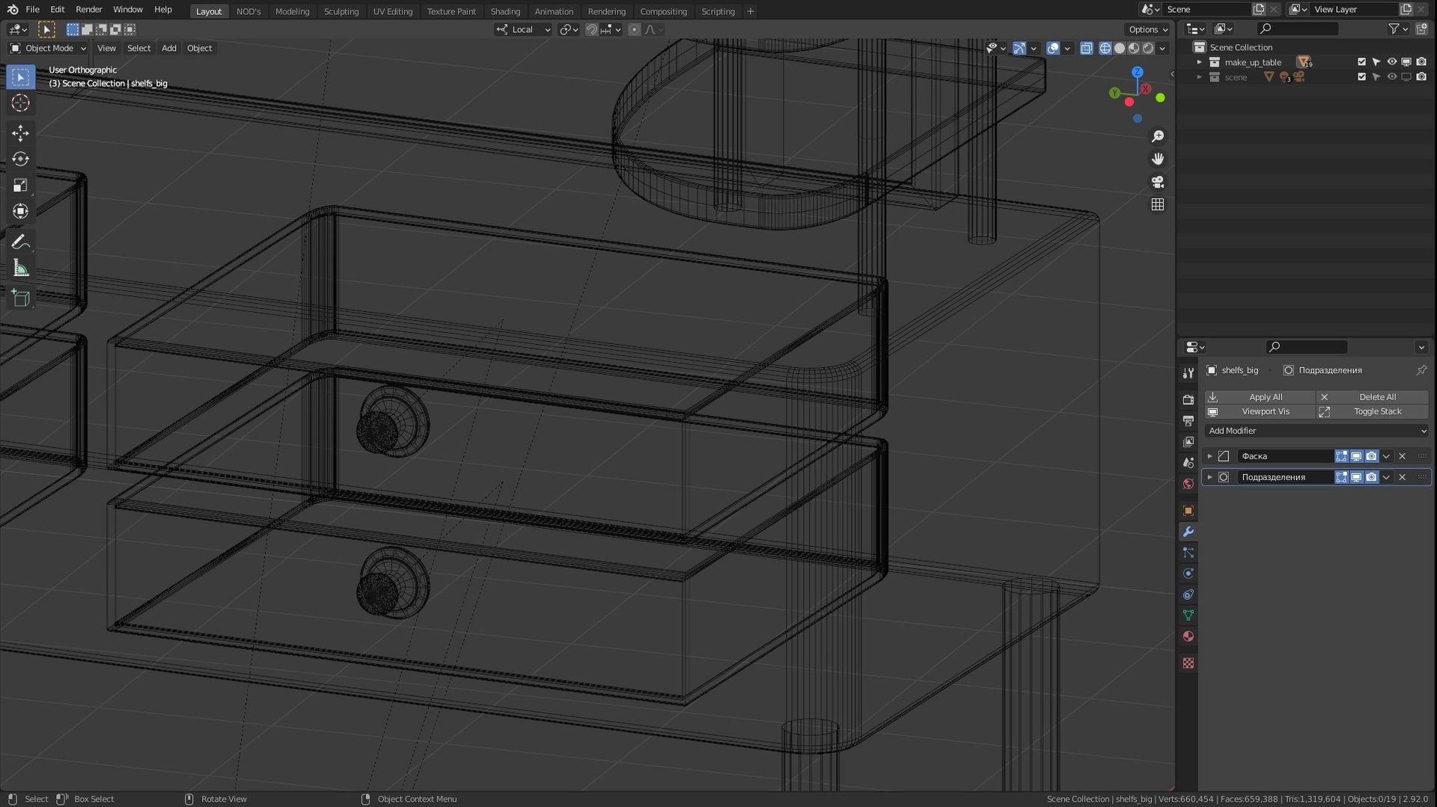Click the Viewport Vis button

coord(1260,411)
